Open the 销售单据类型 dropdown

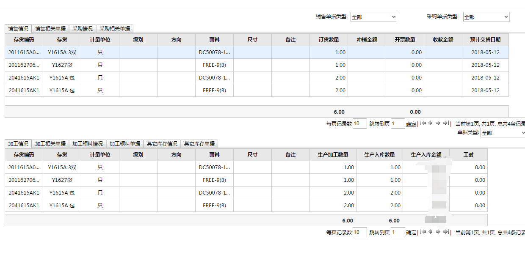(373, 17)
